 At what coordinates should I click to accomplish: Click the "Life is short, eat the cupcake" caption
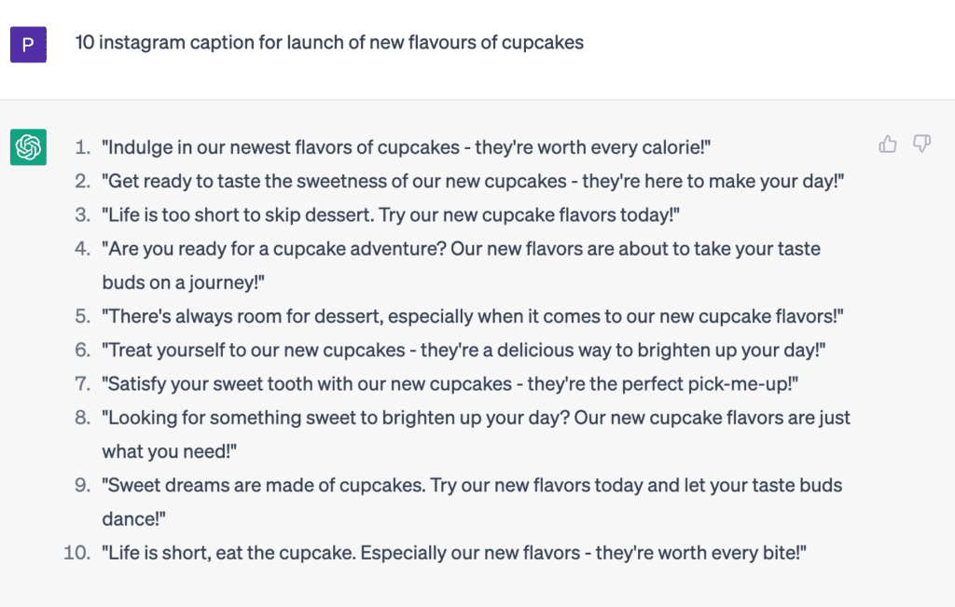453,553
